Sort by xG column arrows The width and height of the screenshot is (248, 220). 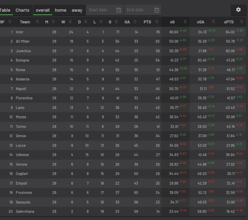pyautogui.click(x=185, y=22)
